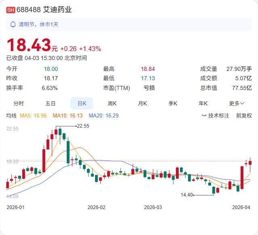Image resolution: width=258 pixels, height=235 pixels.
Task: Click the 最低 value 17.13
Action: point(148,78)
